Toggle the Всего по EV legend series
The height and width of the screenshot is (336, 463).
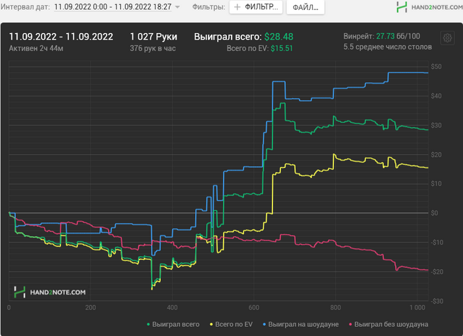coord(232,324)
